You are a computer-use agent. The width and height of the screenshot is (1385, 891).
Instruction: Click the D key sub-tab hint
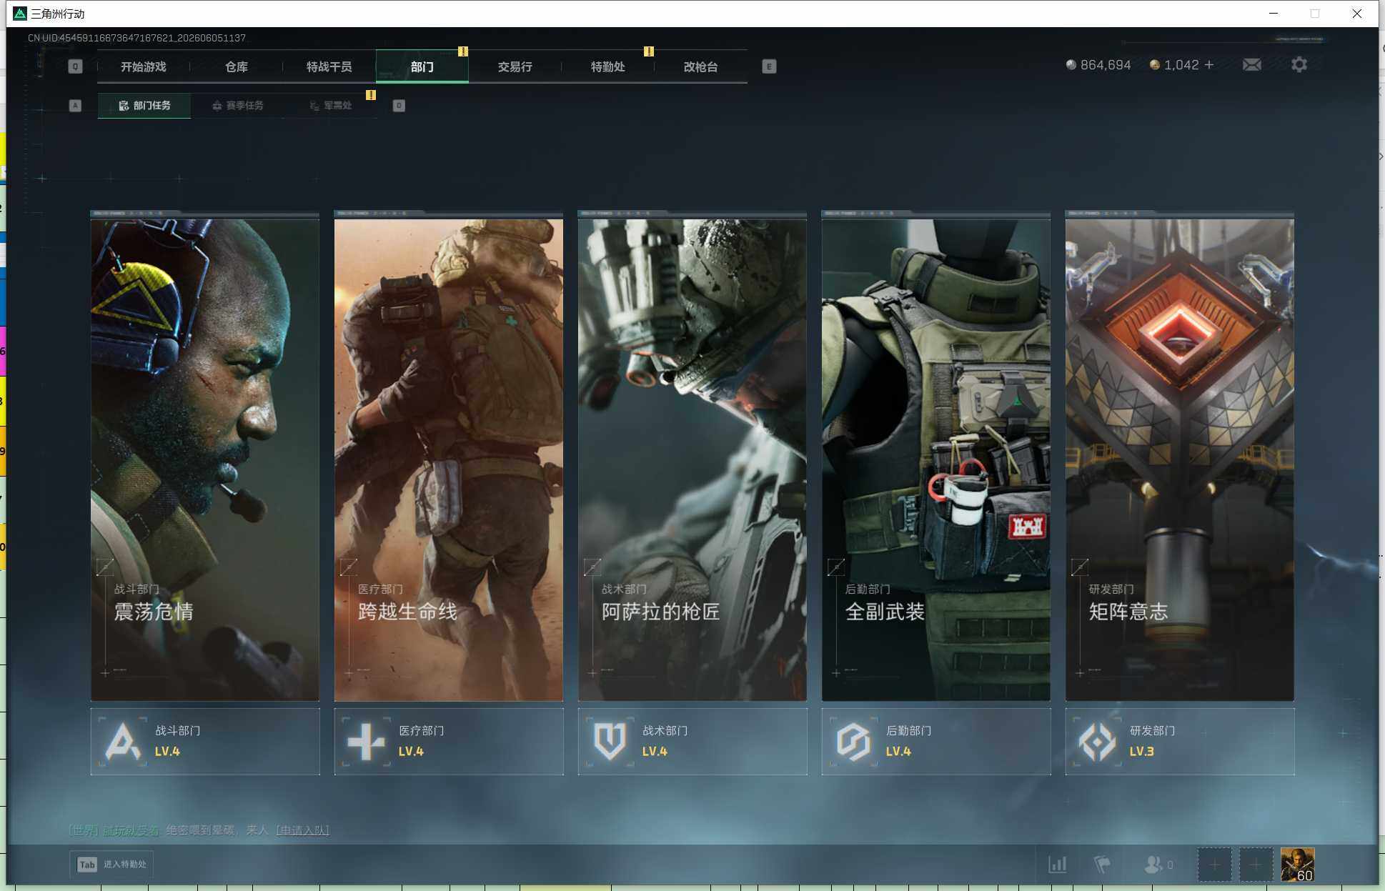[x=399, y=106]
